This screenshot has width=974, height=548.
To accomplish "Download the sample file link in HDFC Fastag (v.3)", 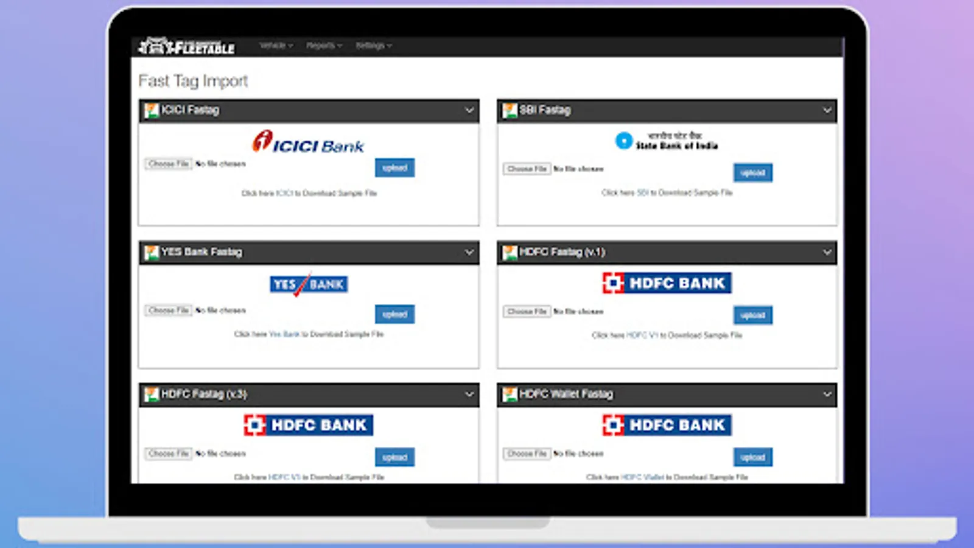I will [284, 477].
